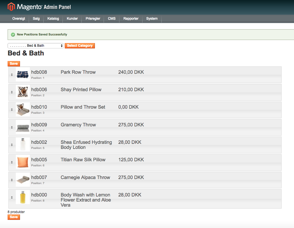Click the orange silk pillow thumbnail

pyautogui.click(x=23, y=162)
